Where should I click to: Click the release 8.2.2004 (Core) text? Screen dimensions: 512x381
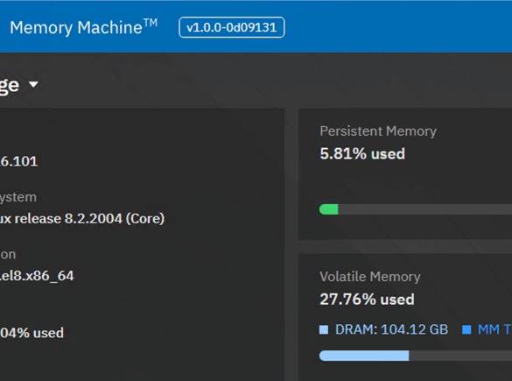[x=89, y=219]
